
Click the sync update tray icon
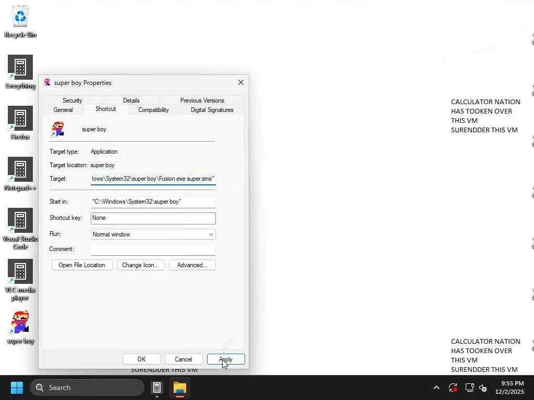pyautogui.click(x=453, y=387)
